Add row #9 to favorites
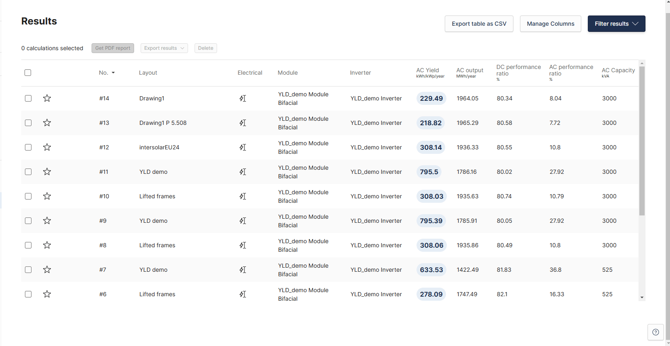Image resolution: width=670 pixels, height=346 pixels. point(47,221)
